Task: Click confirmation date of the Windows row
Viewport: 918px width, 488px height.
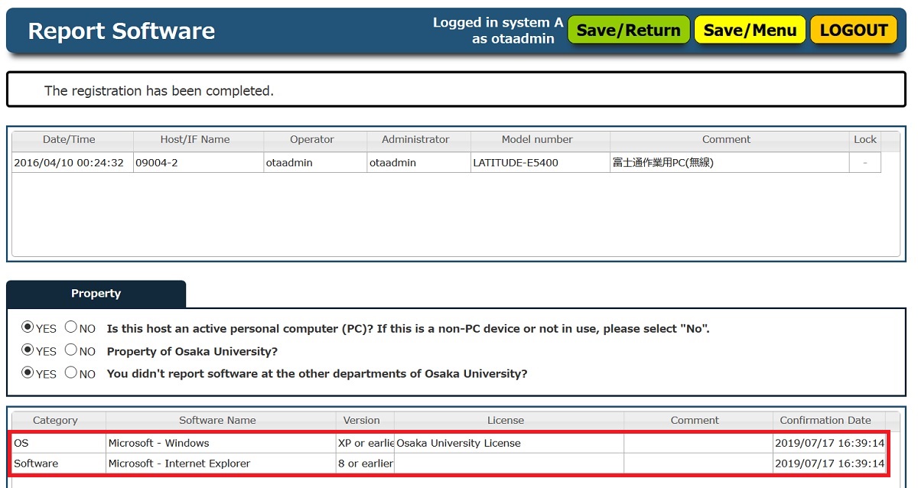Action: coord(829,443)
